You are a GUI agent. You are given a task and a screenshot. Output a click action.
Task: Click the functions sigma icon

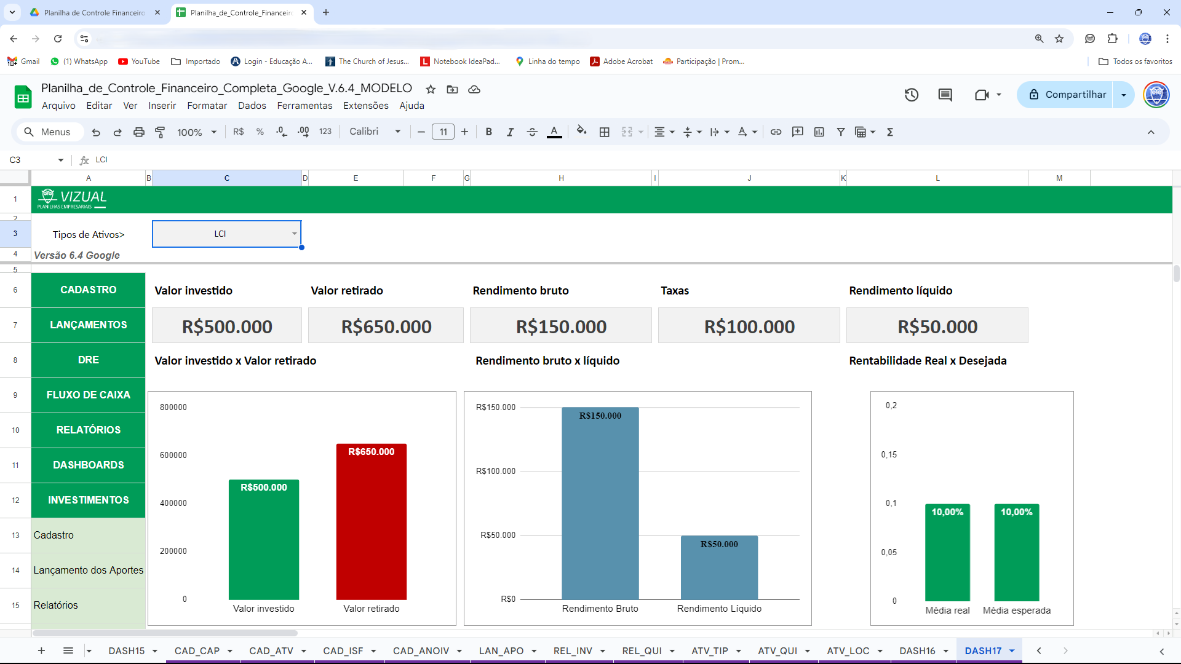[889, 132]
